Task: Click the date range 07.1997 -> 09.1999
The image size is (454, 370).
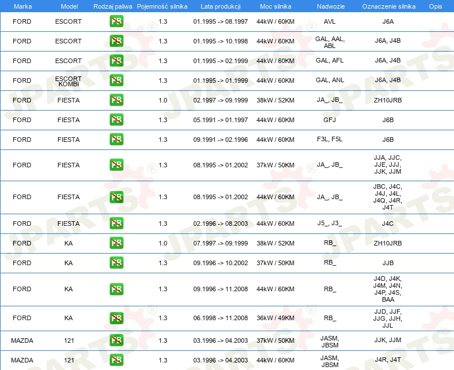Action: point(221,243)
